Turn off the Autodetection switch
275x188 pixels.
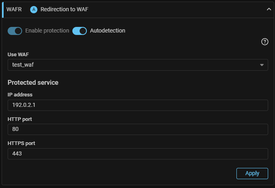[80, 31]
